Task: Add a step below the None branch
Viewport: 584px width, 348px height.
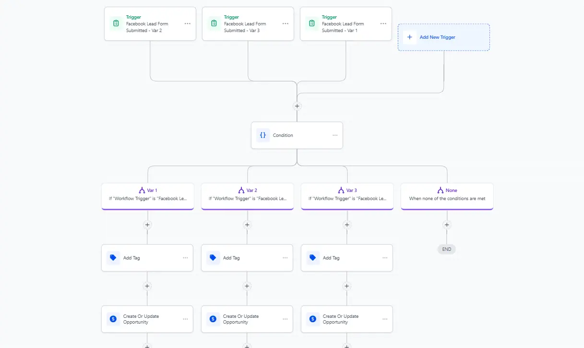Action: tap(447, 225)
